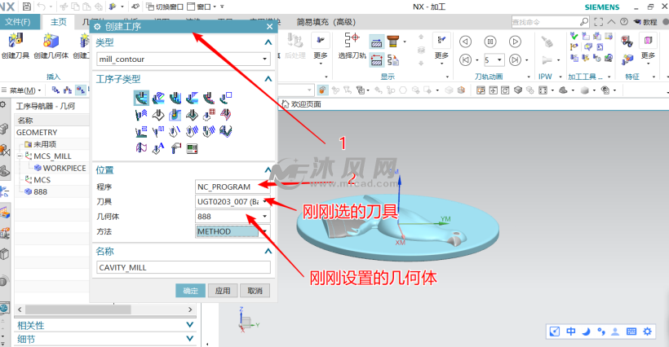Collapse the MCS_MILL tree node
The width and height of the screenshot is (669, 347).
click(x=20, y=156)
